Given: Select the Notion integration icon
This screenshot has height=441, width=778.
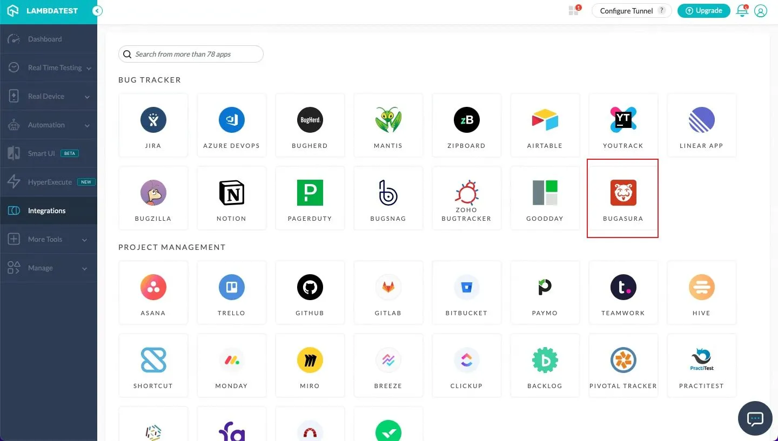Looking at the screenshot, I should tap(231, 193).
